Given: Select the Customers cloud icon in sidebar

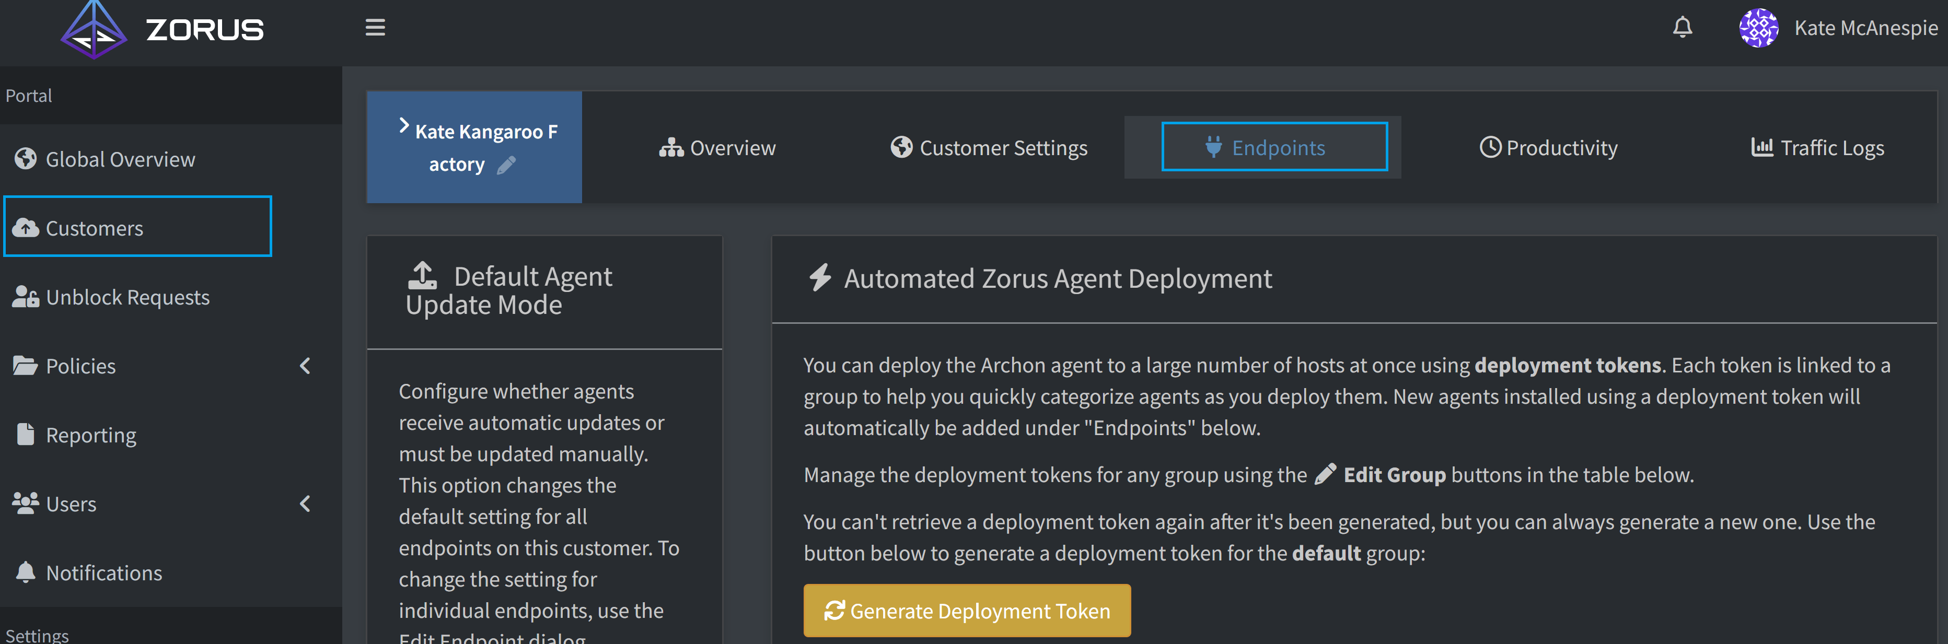Looking at the screenshot, I should pyautogui.click(x=27, y=228).
